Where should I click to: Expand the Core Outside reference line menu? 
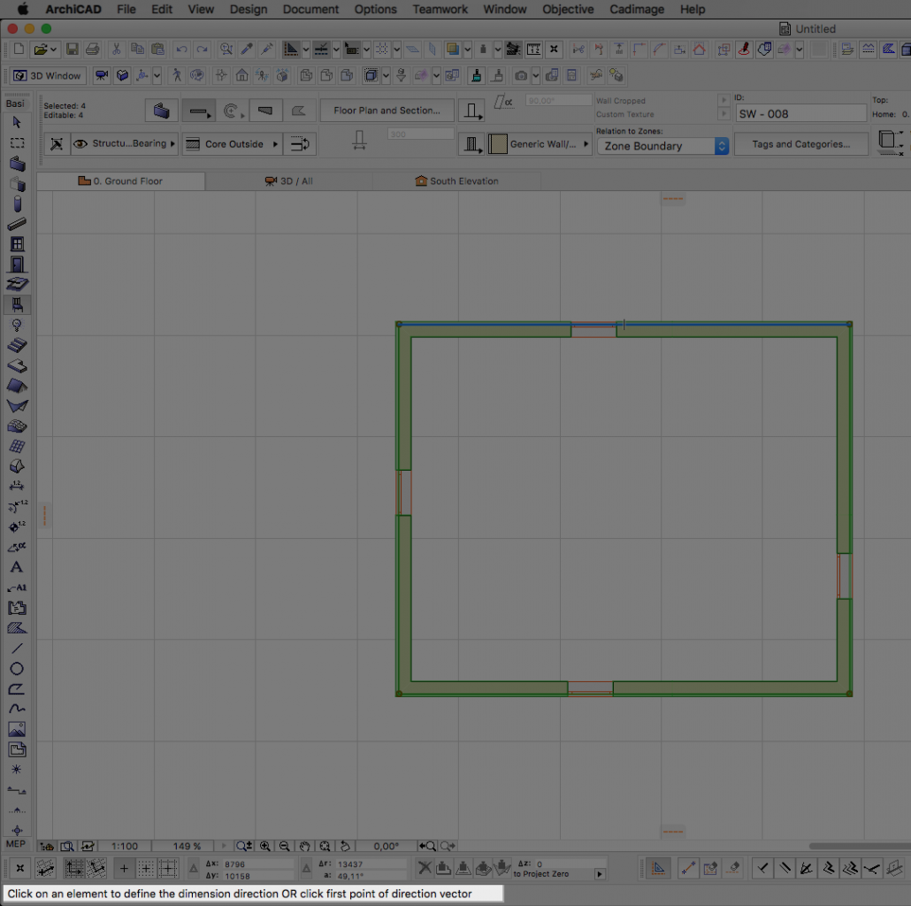pos(232,144)
